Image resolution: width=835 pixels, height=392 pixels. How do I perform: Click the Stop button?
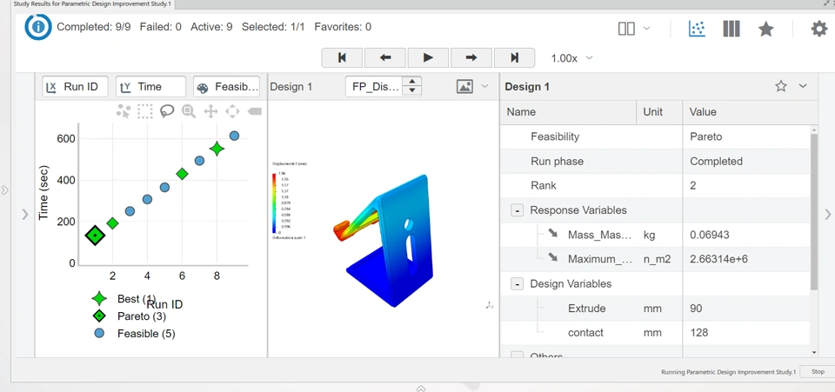pyautogui.click(x=818, y=372)
